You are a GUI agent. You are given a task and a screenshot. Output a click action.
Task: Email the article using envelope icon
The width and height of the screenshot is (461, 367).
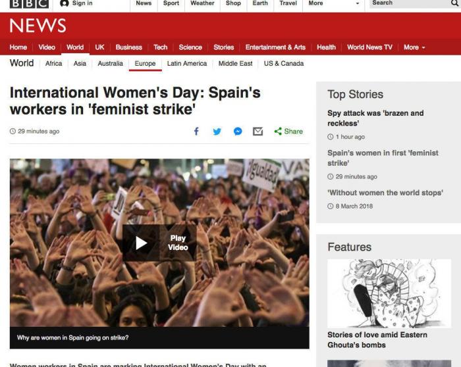tap(258, 132)
